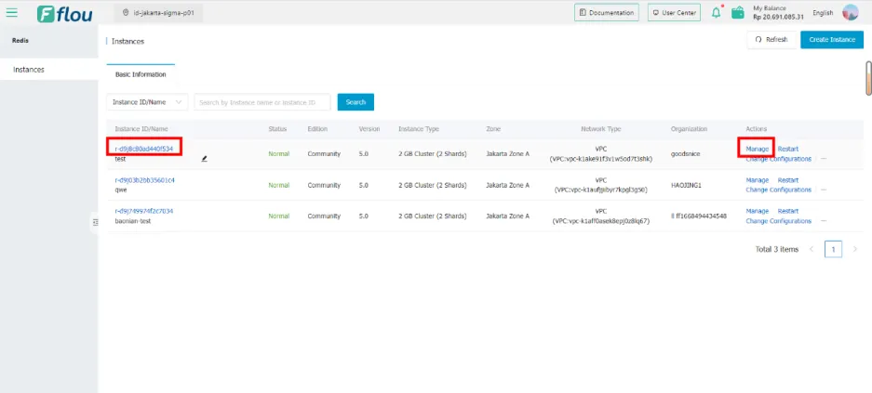Click Total 3 items text
This screenshot has height=393, width=872.
coord(776,249)
